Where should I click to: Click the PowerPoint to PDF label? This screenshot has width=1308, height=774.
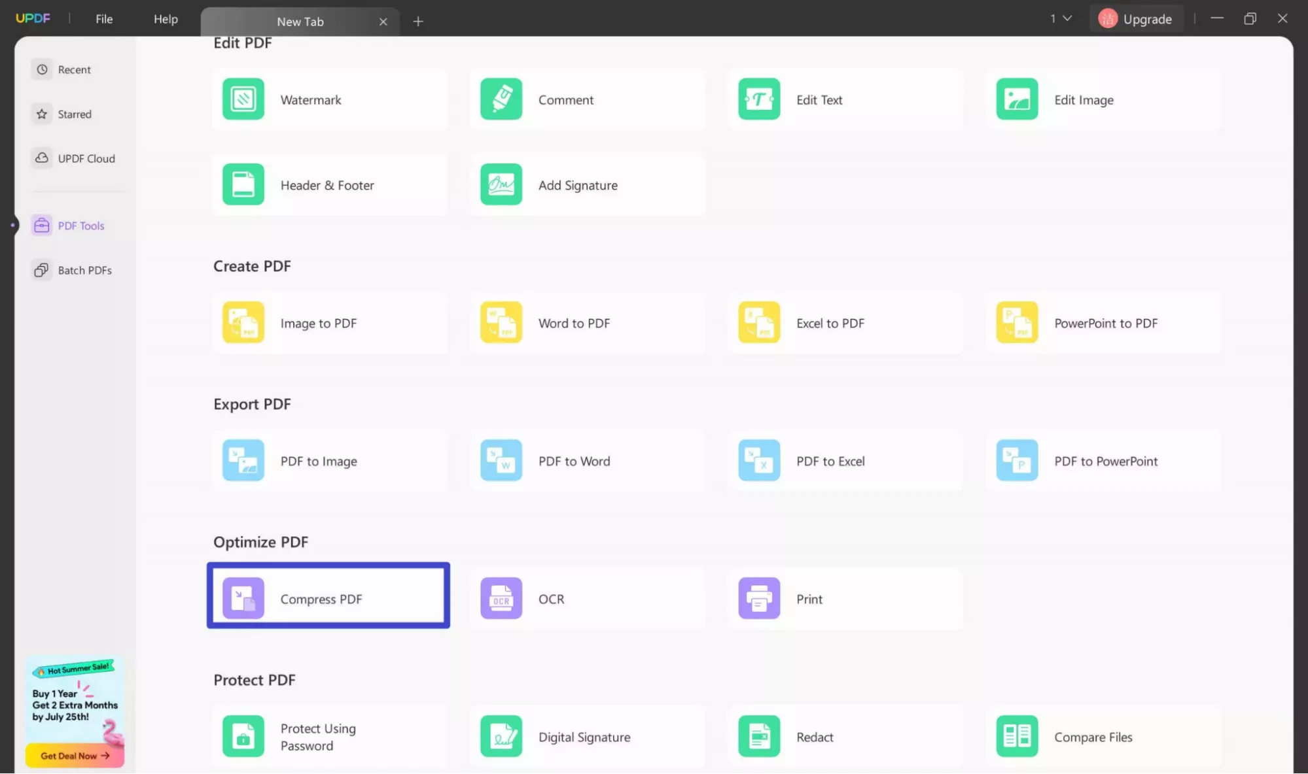[1106, 323]
